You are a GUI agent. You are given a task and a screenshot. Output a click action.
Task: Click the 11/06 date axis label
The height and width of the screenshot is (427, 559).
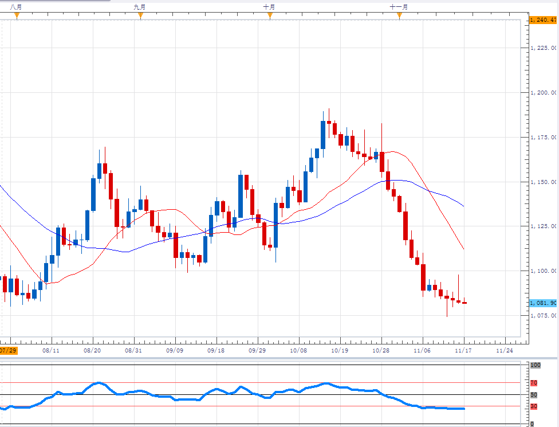[422, 350]
